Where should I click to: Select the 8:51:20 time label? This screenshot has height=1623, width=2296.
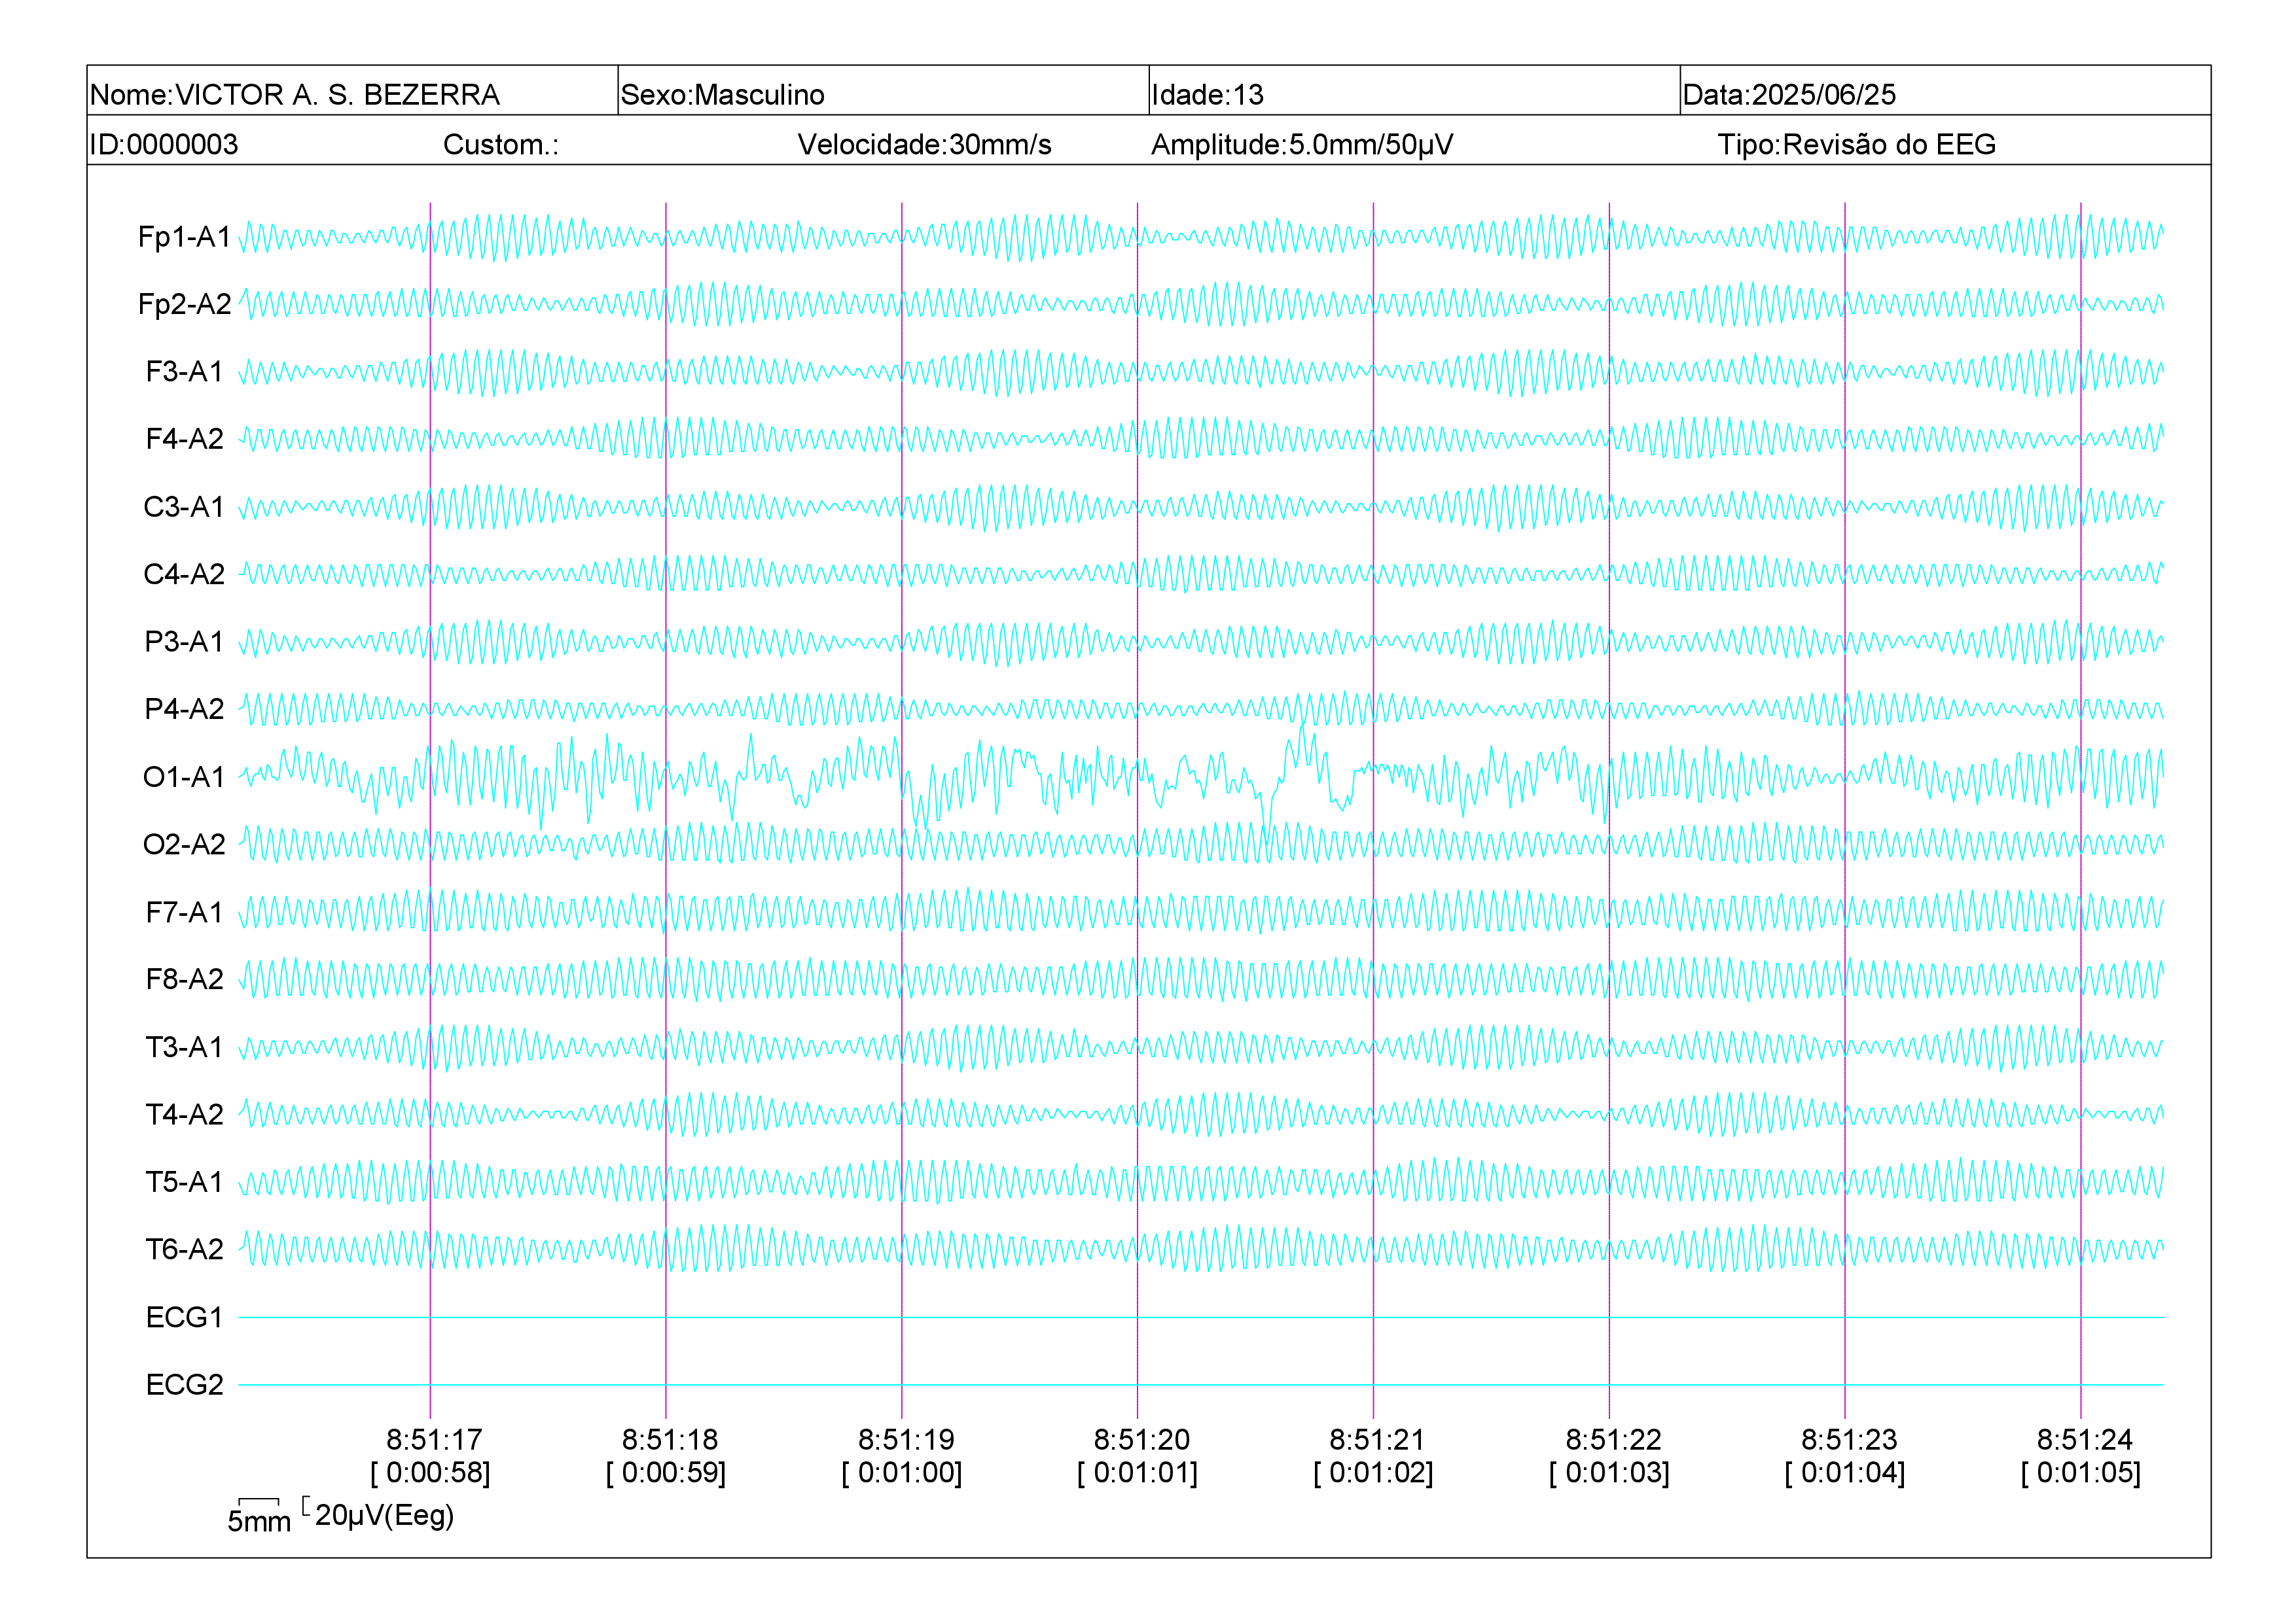click(x=1142, y=1440)
